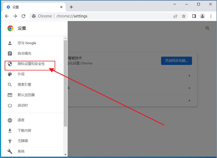Reload the settings page
Screen dimensions: 217x158
[x=23, y=16]
